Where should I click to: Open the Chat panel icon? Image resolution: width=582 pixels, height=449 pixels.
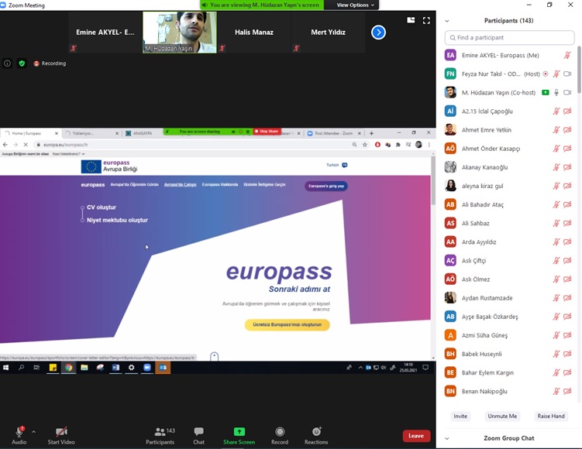(x=198, y=431)
